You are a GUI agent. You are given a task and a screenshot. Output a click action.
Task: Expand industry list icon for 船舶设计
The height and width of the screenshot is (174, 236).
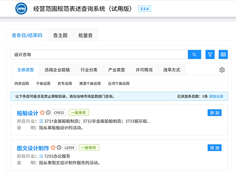(x=41, y=121)
